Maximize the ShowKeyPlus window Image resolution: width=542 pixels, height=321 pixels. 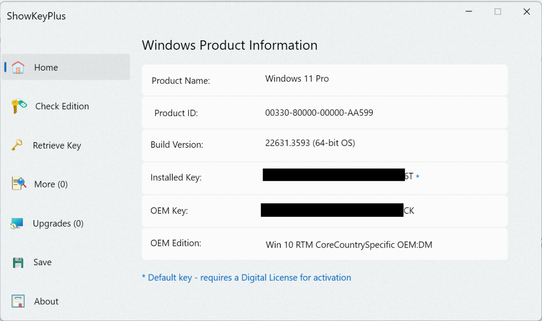(498, 12)
